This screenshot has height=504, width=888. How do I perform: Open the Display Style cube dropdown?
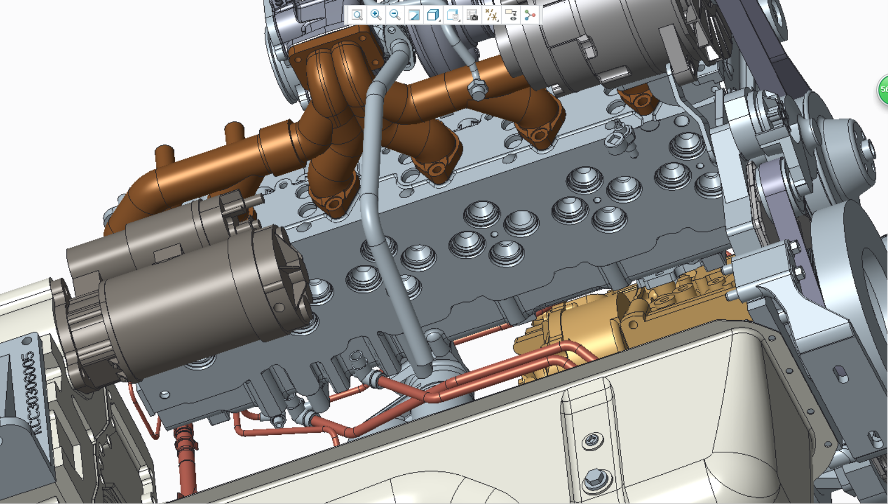pos(433,15)
